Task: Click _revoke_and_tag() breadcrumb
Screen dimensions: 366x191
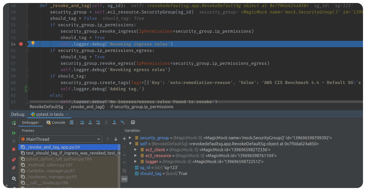Action: pos(87,107)
